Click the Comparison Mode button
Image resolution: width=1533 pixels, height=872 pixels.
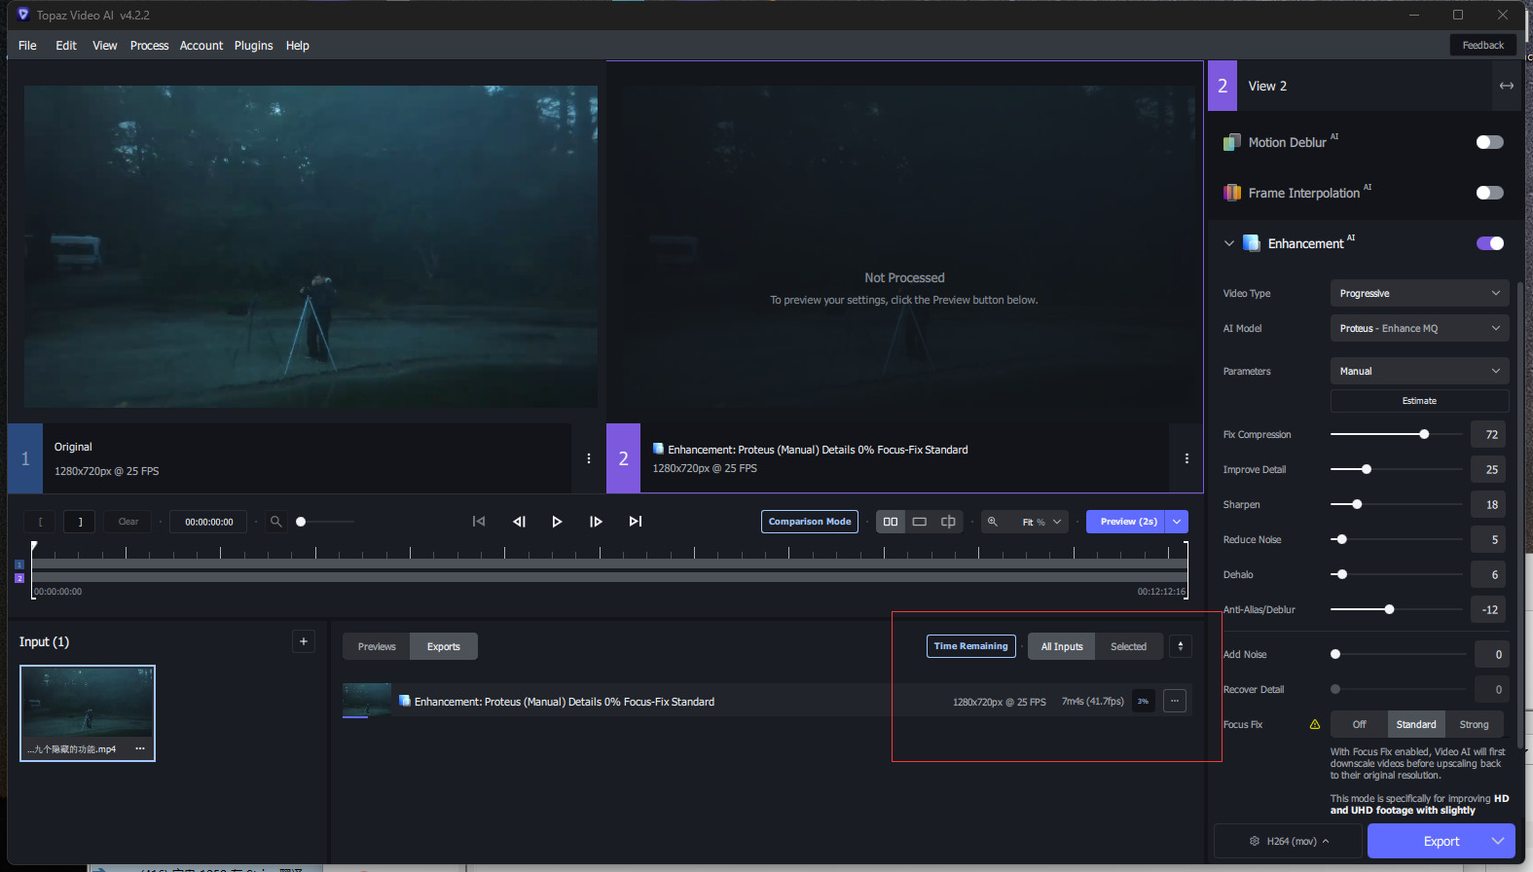[810, 522]
